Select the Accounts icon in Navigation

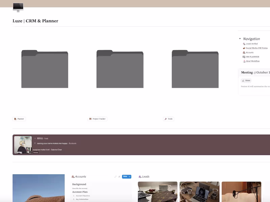click(244, 52)
